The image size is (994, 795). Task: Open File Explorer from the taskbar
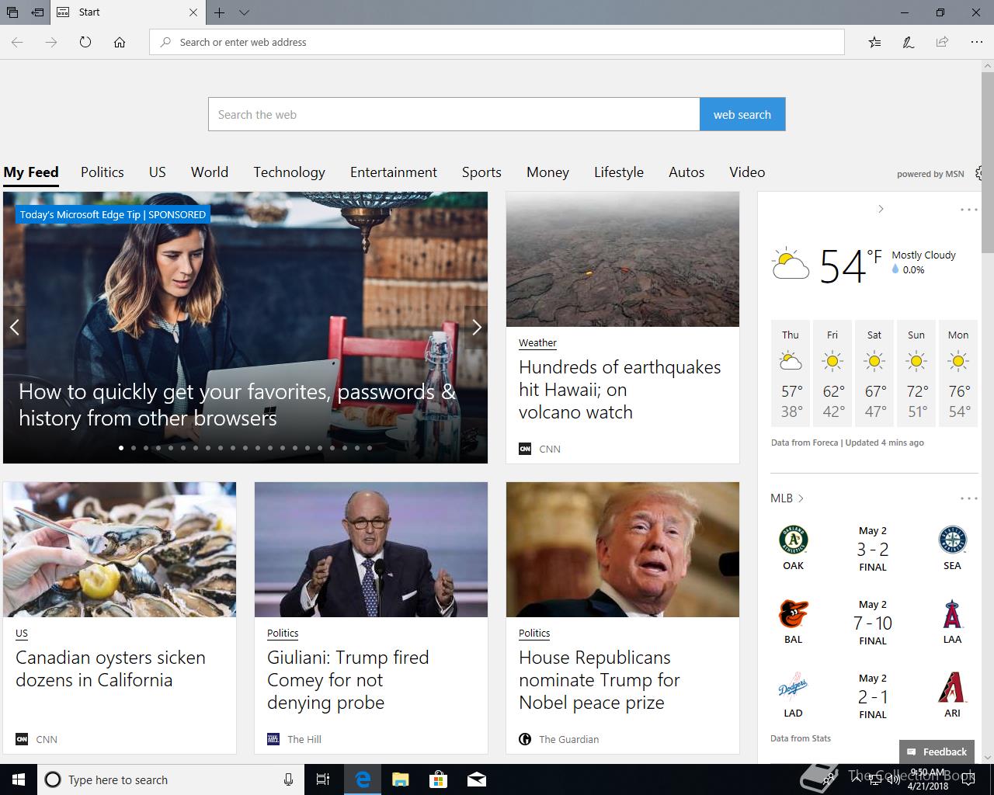coord(401,779)
